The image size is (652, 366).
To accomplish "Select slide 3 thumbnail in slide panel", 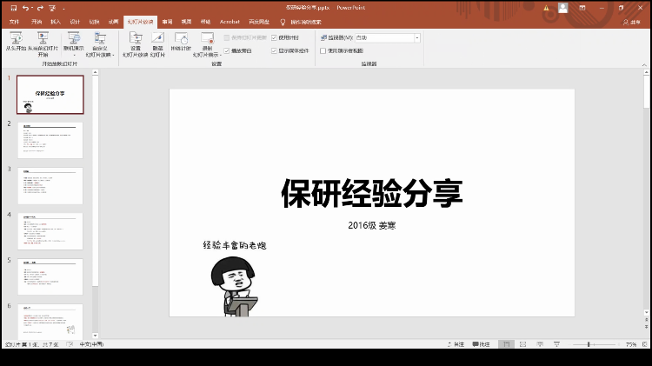I will [50, 185].
